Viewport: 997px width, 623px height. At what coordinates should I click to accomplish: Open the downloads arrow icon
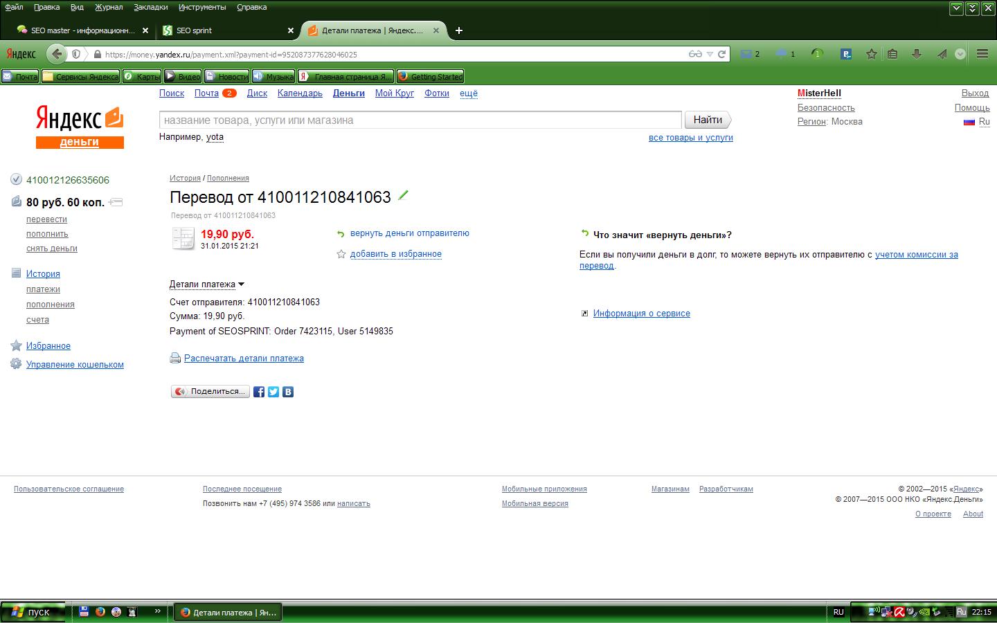917,54
